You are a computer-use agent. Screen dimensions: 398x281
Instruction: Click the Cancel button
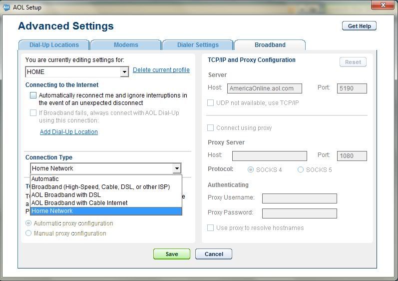pyautogui.click(x=214, y=254)
